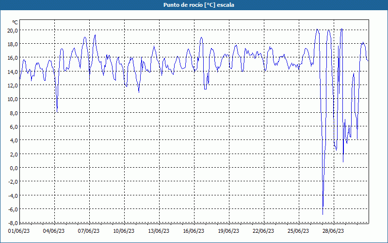The image size is (388, 243).
Task: Click the 18,0 y-axis label
Action: pos(13,44)
